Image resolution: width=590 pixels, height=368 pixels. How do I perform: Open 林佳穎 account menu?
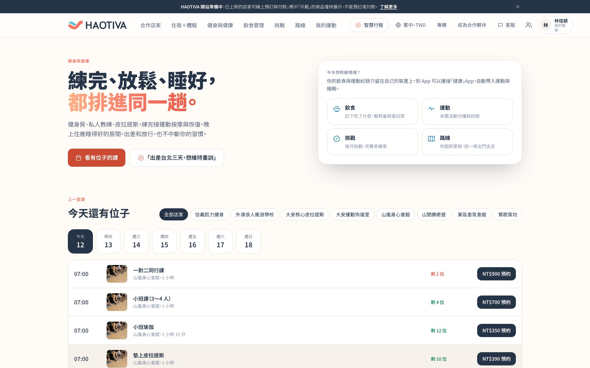tap(556, 25)
